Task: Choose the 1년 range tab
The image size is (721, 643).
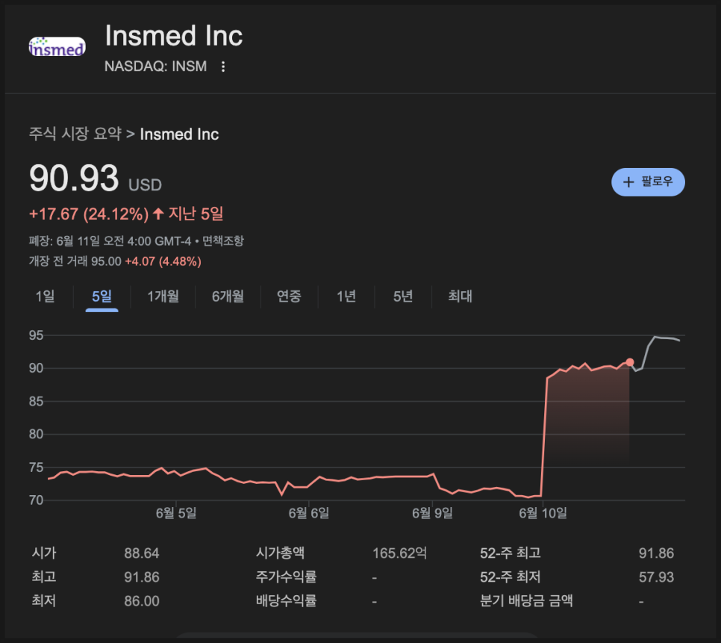Action: (346, 296)
